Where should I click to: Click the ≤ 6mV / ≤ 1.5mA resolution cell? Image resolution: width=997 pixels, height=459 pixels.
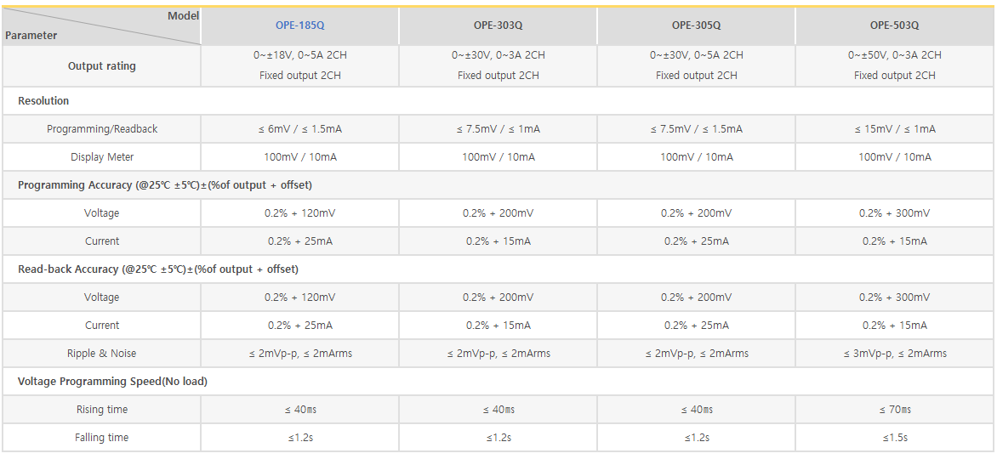tap(300, 129)
